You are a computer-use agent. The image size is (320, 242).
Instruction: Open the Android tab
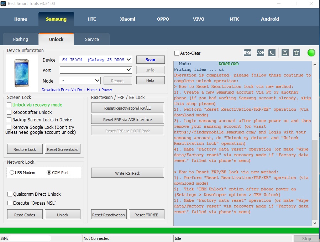click(270, 19)
